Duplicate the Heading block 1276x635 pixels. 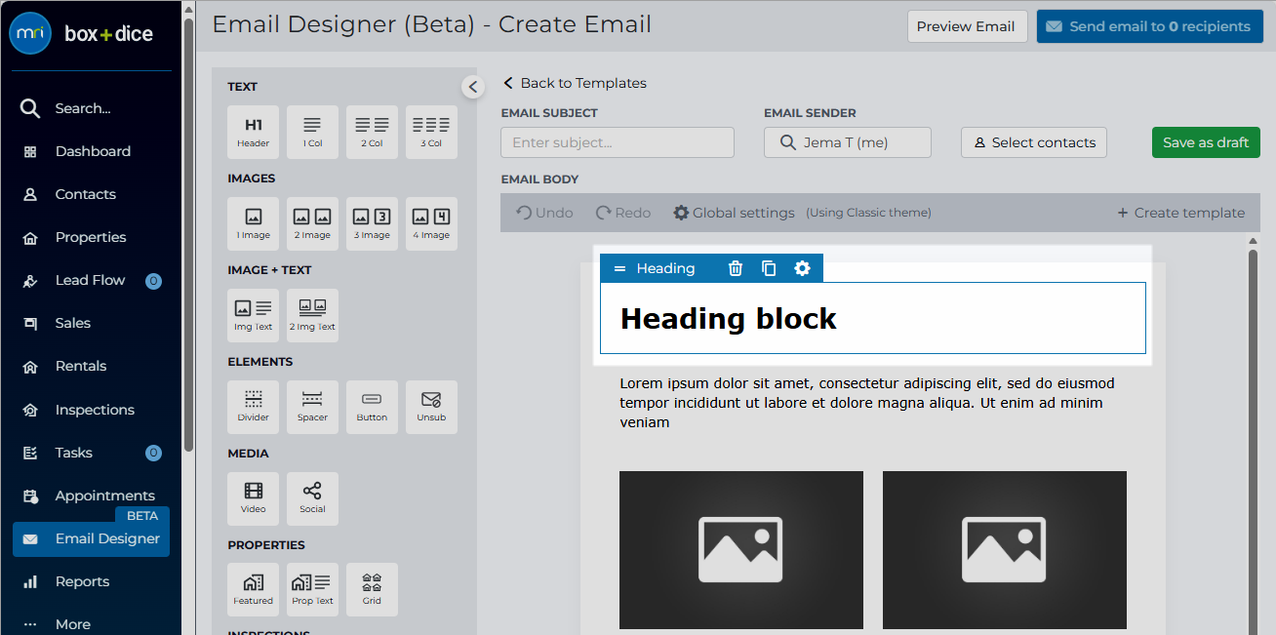coord(769,268)
